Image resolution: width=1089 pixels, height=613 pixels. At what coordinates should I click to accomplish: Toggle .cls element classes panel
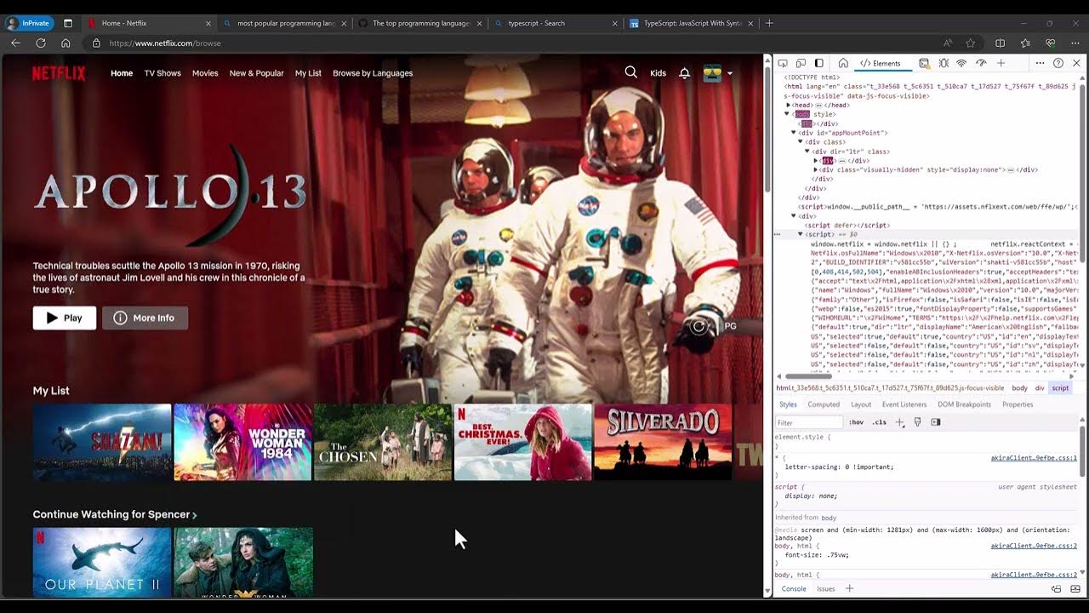(x=879, y=422)
